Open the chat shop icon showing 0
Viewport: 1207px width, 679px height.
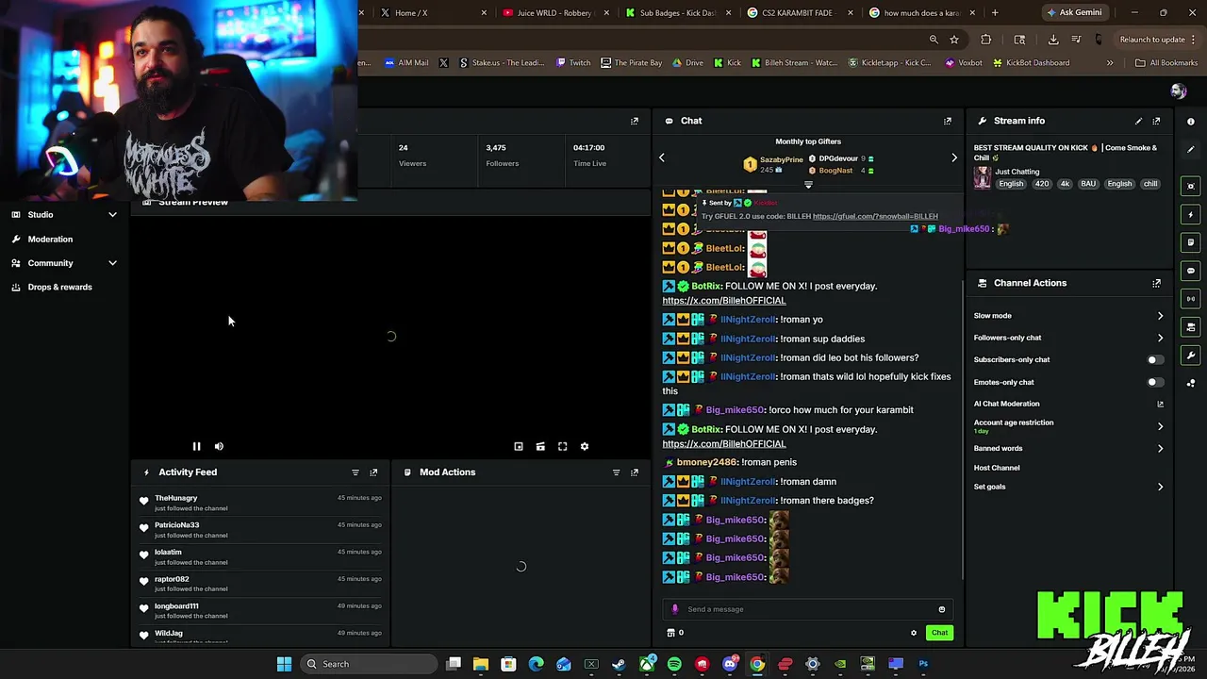(675, 633)
